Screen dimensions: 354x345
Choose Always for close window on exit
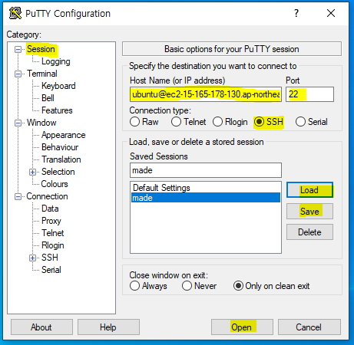(148, 286)
